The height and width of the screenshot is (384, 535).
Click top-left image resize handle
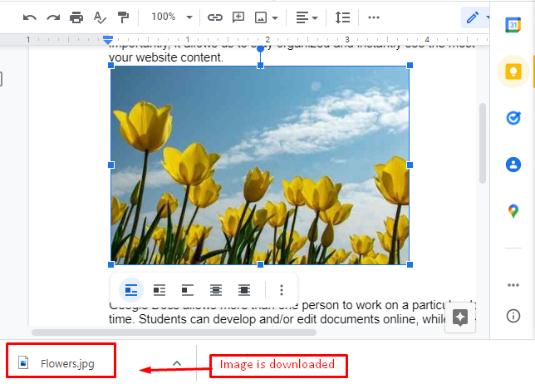(x=110, y=65)
